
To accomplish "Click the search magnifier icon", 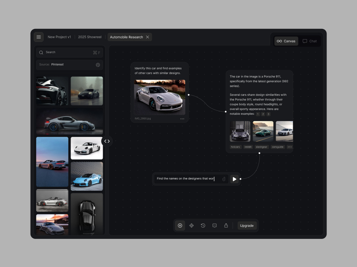I will click(41, 53).
